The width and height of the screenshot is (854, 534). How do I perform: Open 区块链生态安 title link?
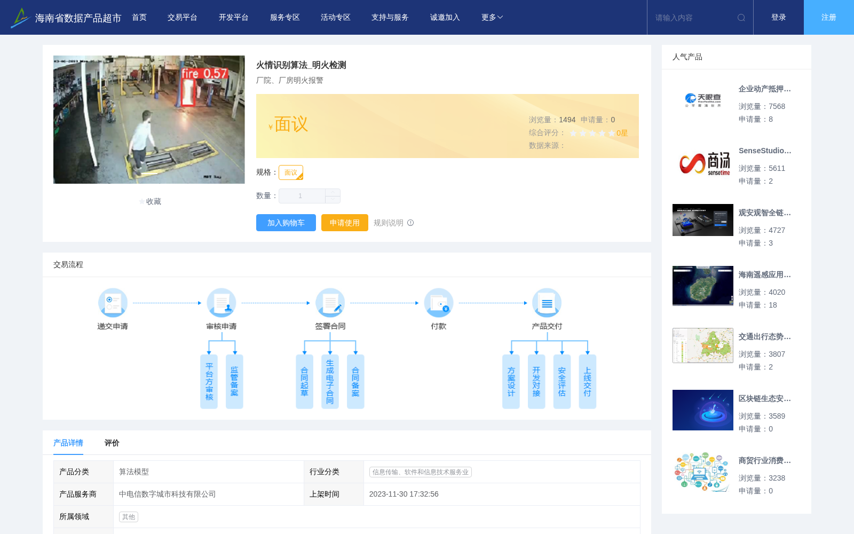pyautogui.click(x=765, y=399)
